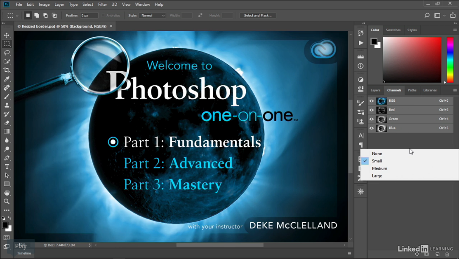Select the Horizontal Type tool
The width and height of the screenshot is (459, 259).
[7, 167]
